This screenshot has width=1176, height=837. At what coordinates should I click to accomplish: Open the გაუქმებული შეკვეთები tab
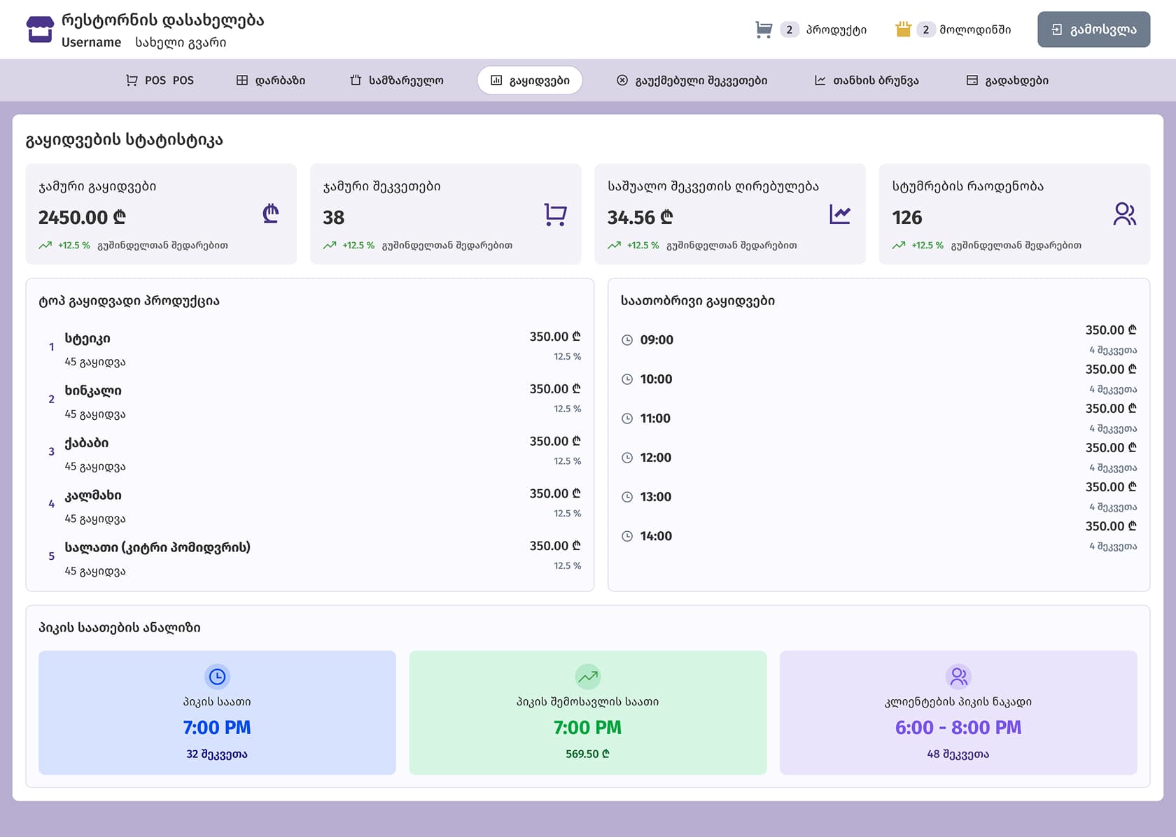pyautogui.click(x=692, y=80)
